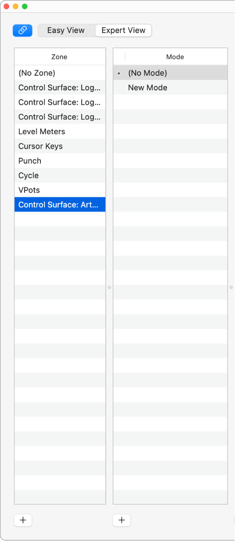
Task: Click the add Zone plus icon
Action: [23, 520]
